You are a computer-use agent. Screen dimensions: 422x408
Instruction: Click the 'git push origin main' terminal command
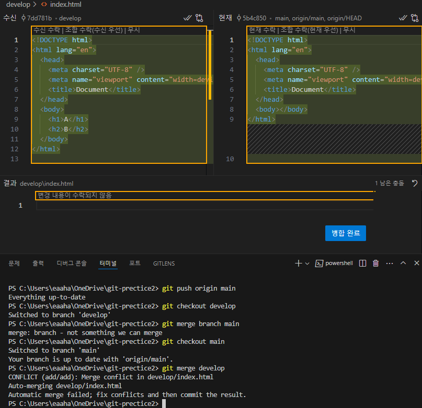199,288
